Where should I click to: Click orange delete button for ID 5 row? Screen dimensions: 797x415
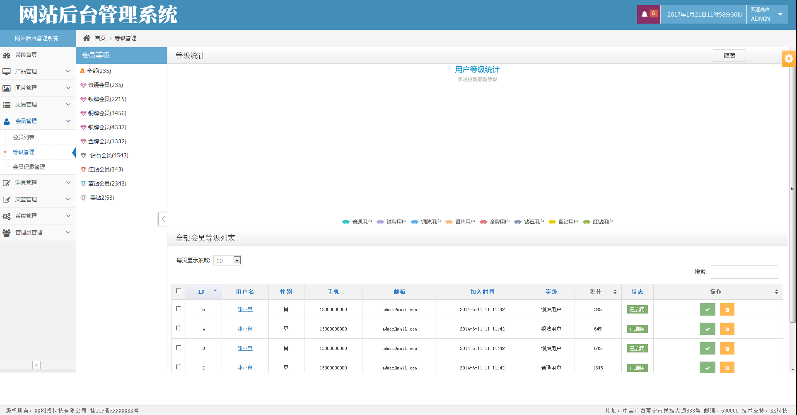tap(727, 309)
